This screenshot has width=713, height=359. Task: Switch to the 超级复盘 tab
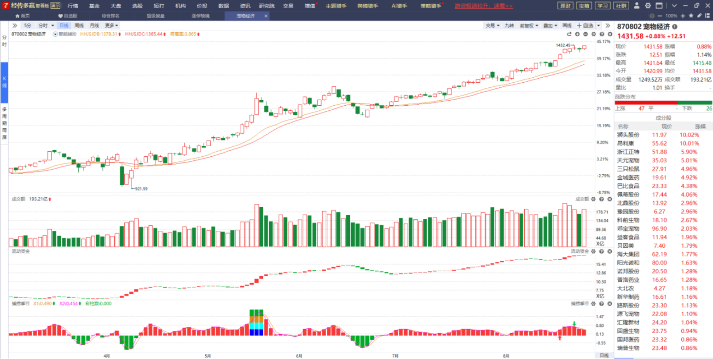(156, 16)
